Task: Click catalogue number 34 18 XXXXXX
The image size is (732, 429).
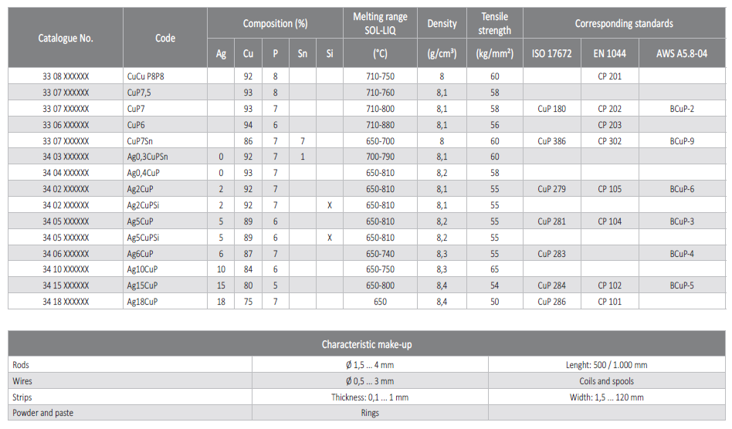Action: (x=66, y=302)
